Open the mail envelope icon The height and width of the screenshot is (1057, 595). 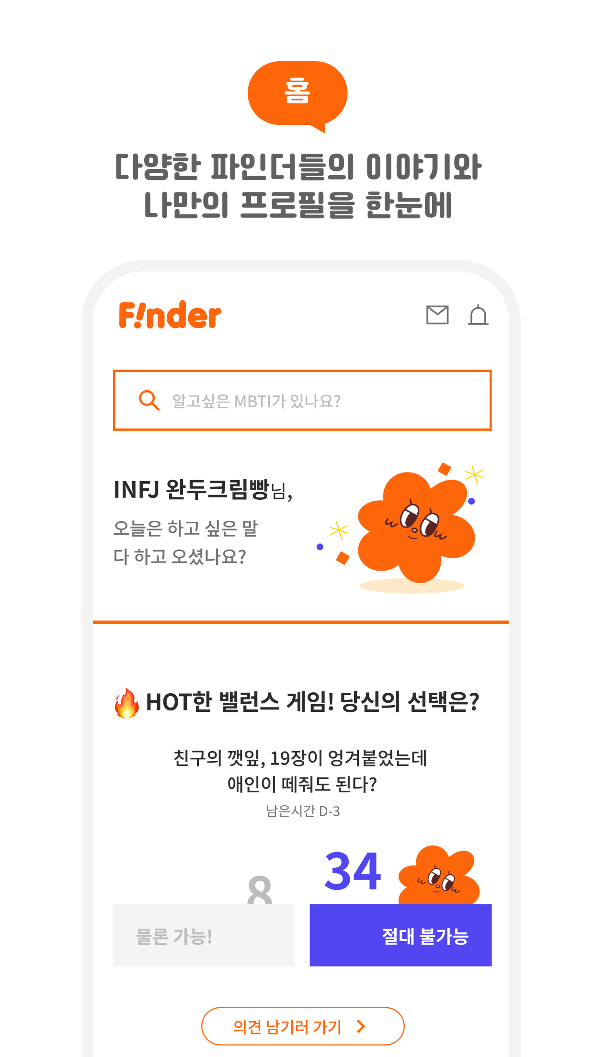437,315
